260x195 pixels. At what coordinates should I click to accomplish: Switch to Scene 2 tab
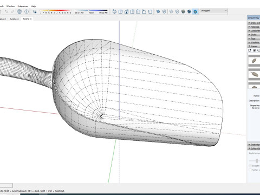click(x=3, y=19)
